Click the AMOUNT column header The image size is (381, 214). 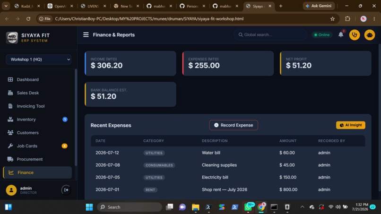288,141
